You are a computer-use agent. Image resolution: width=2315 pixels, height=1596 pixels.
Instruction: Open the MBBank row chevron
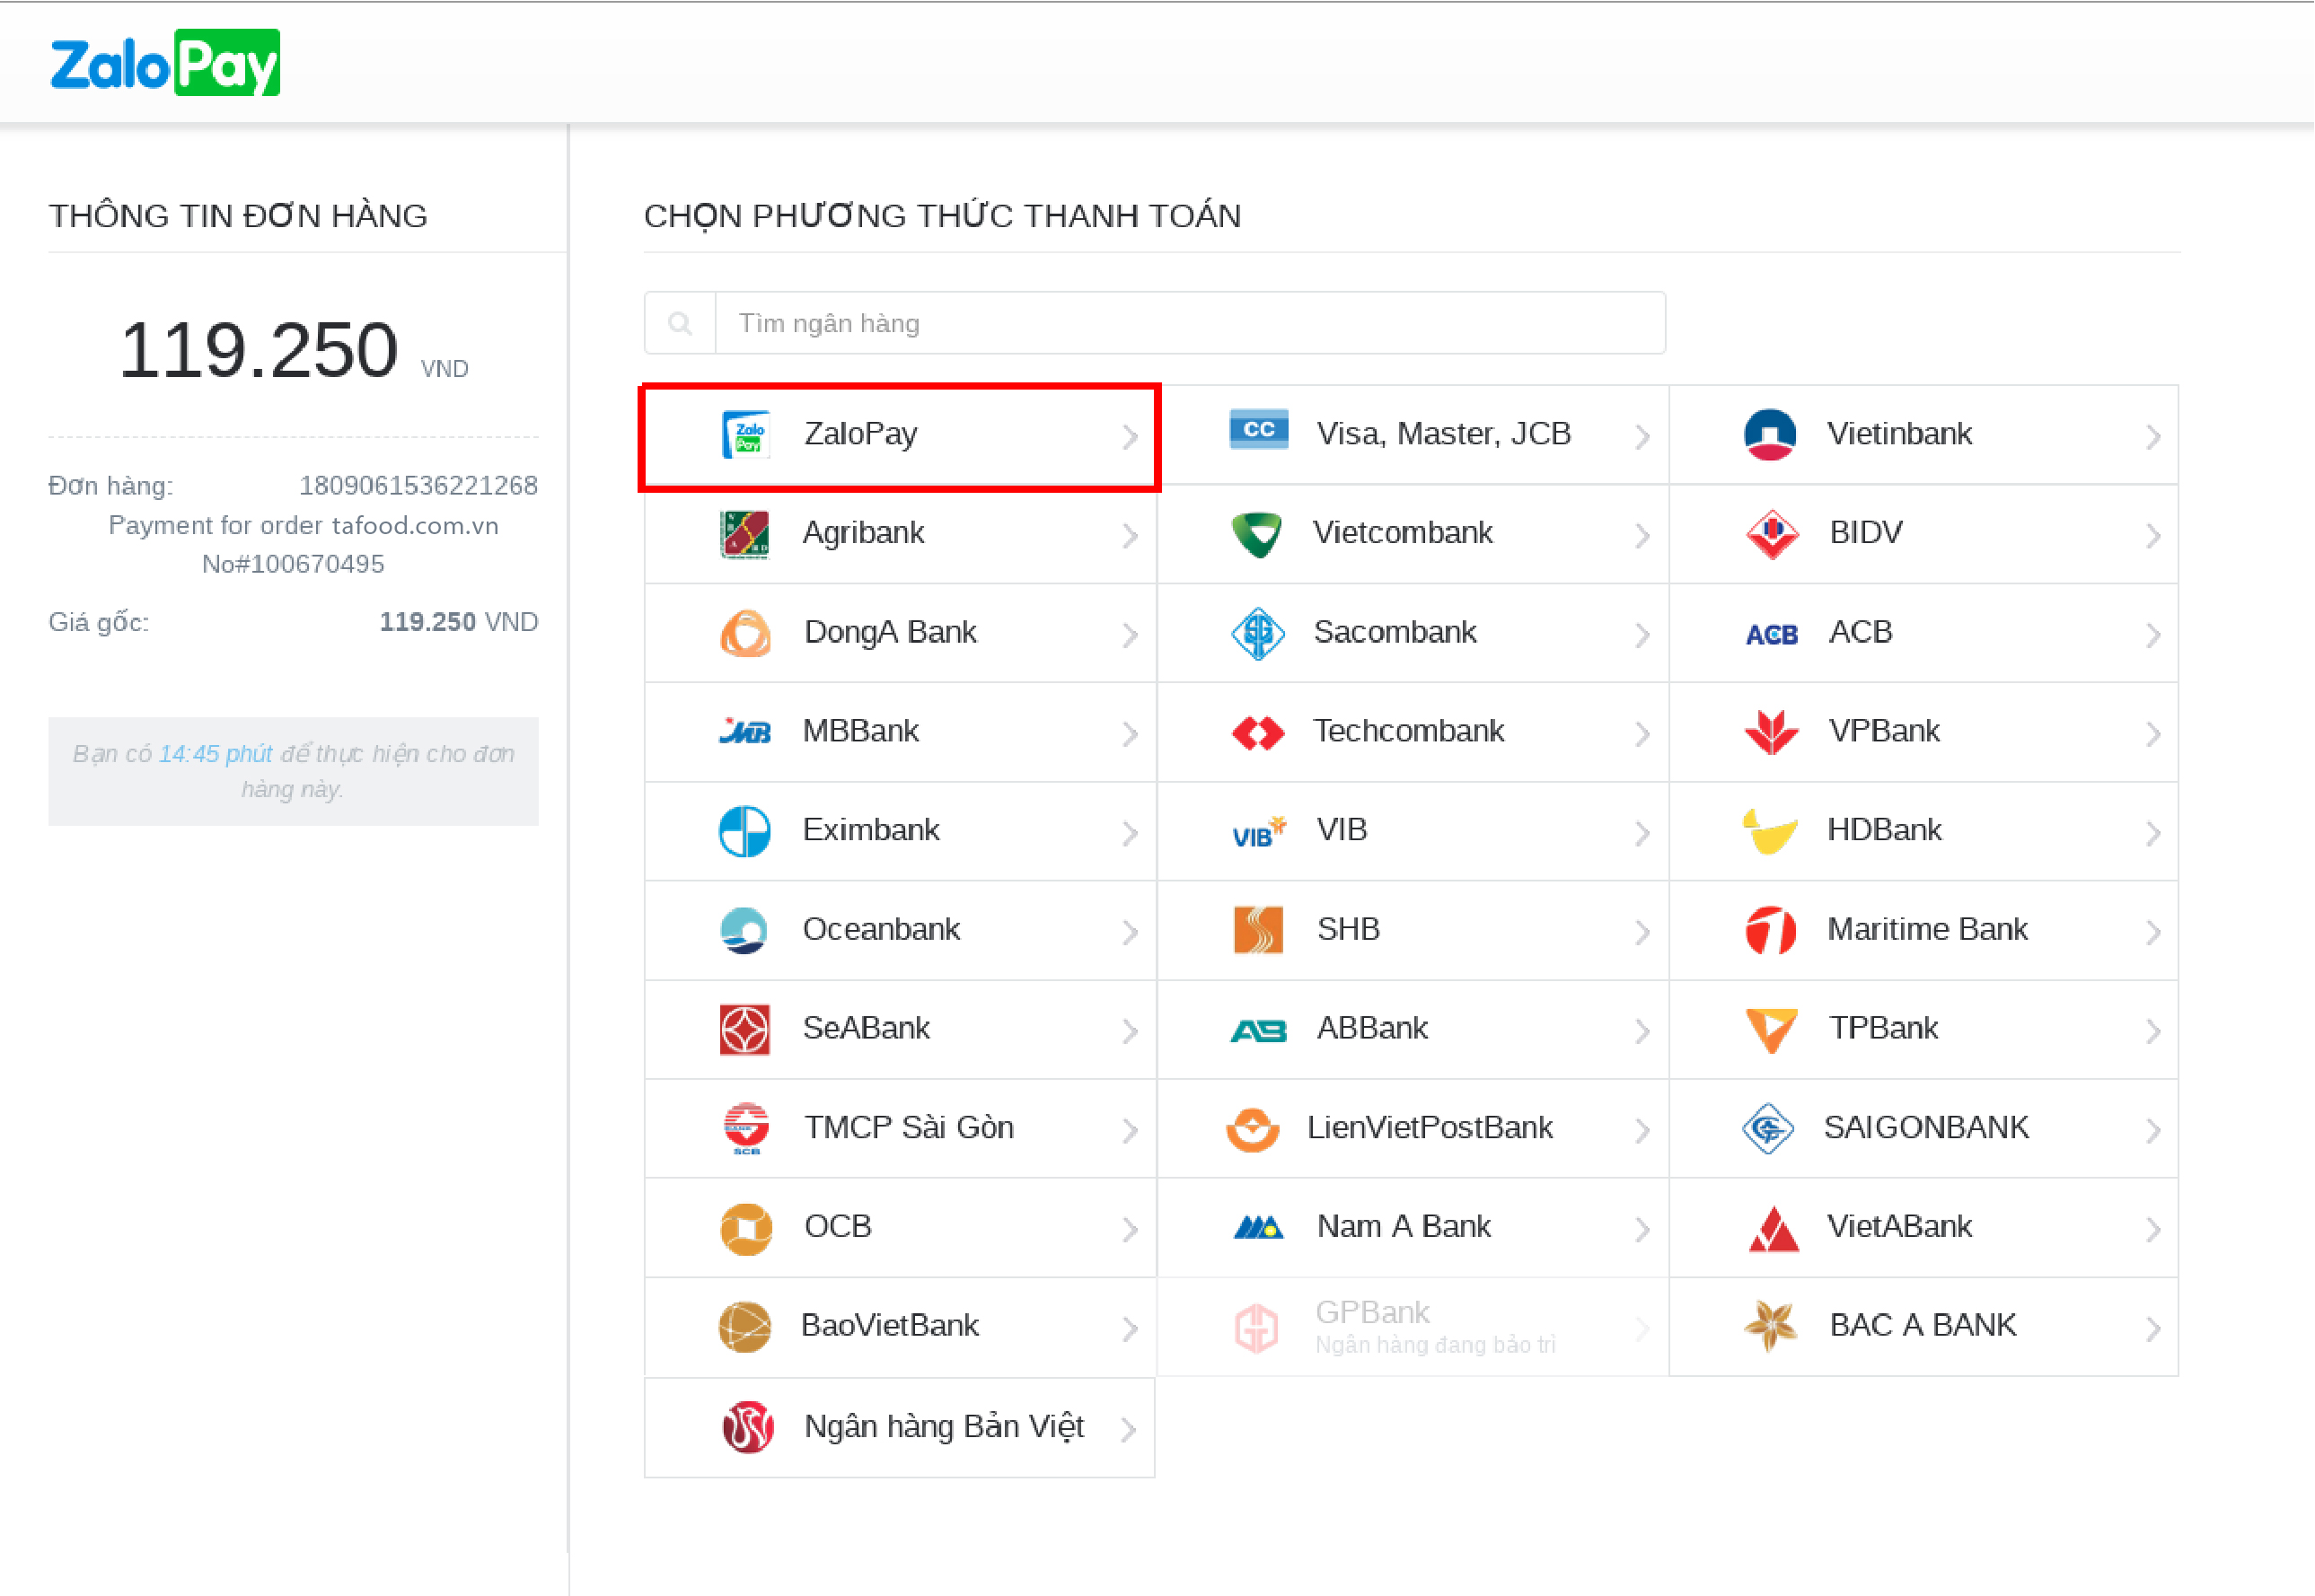click(1131, 734)
